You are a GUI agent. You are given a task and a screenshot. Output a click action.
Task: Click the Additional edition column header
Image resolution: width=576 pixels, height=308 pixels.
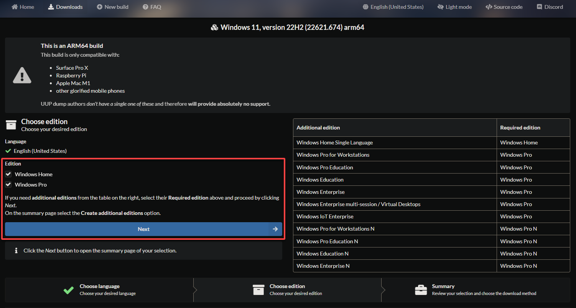click(395, 128)
